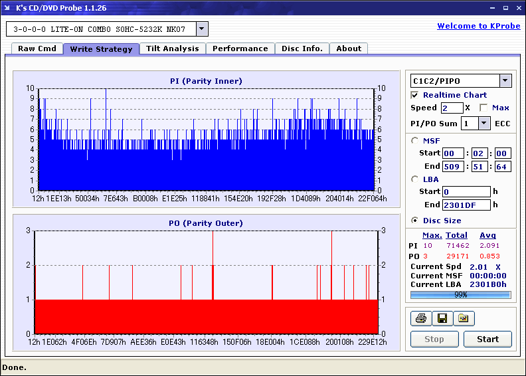This screenshot has height=376, width=526.
Task: Click the floppy disk save icon
Action: pyautogui.click(x=442, y=319)
